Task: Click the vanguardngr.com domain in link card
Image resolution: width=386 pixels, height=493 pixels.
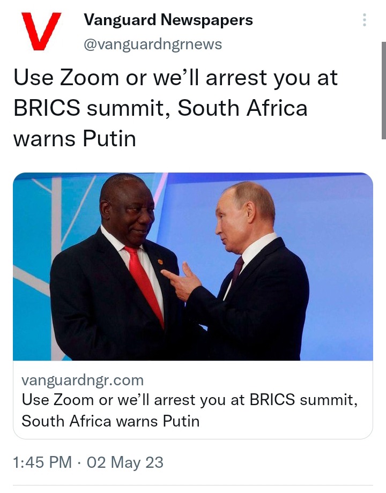Action: [83, 380]
